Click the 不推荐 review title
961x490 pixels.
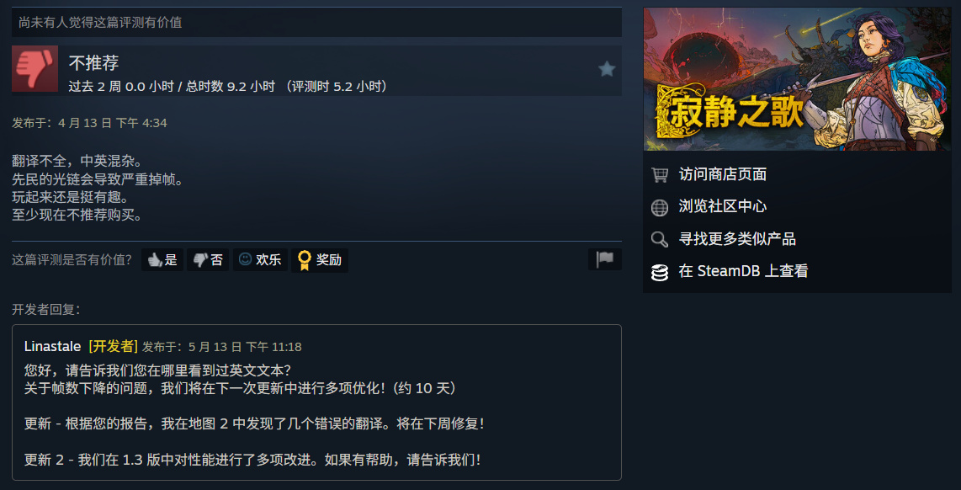[93, 62]
